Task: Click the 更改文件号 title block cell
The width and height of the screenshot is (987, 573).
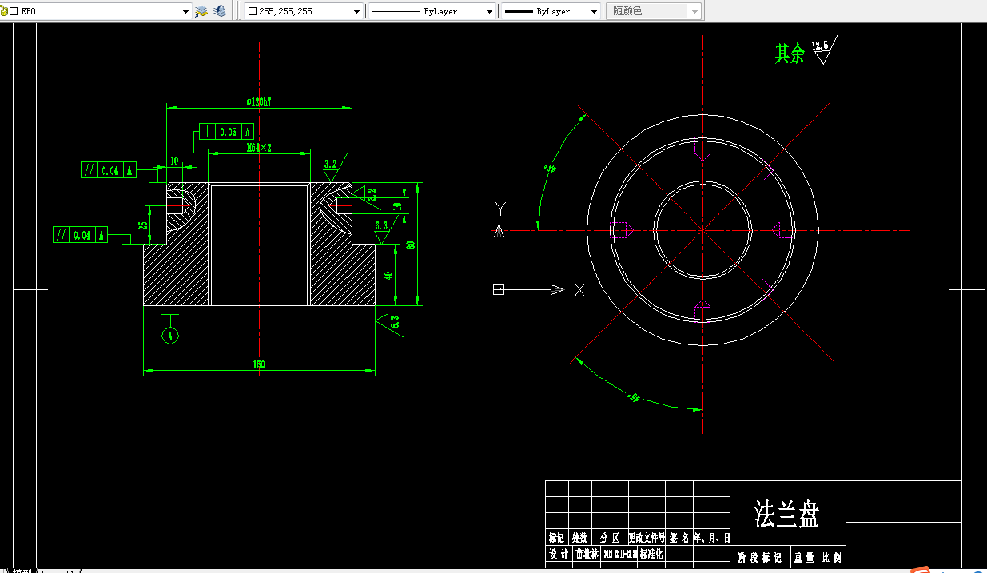Action: pos(647,538)
